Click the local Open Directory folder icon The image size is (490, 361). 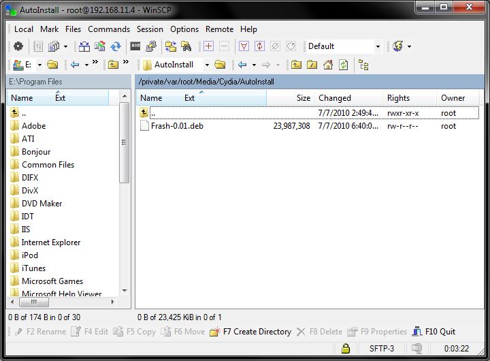(x=52, y=65)
